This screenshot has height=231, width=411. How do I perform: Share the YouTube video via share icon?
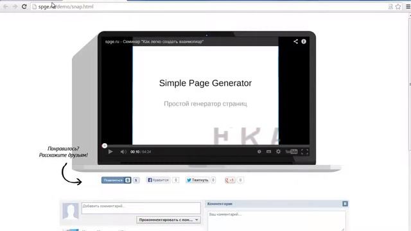click(295, 41)
